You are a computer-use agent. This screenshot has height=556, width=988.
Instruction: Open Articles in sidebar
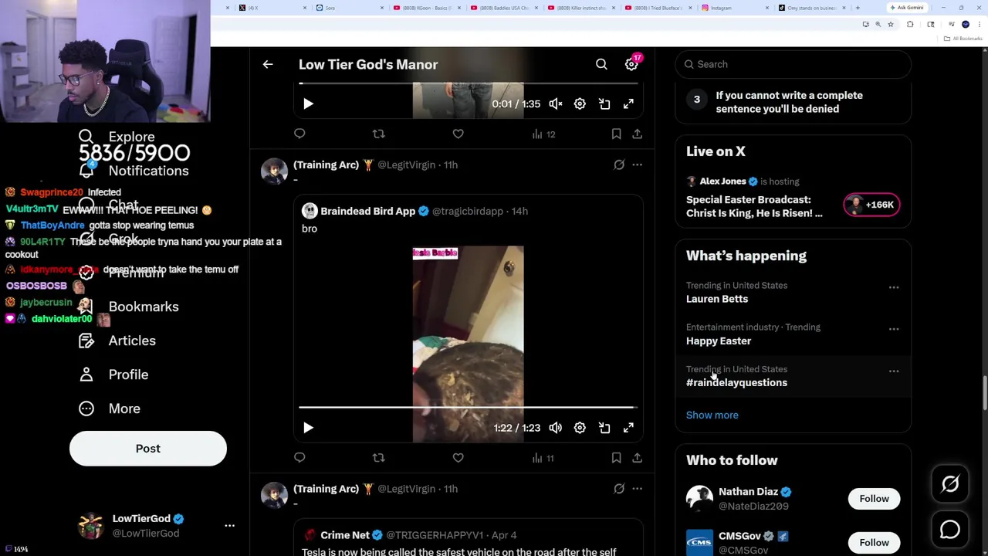pos(117,341)
